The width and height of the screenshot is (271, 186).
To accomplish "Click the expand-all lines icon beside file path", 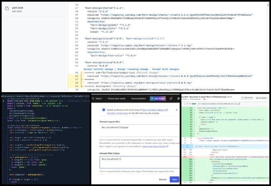I will click(187, 104).
